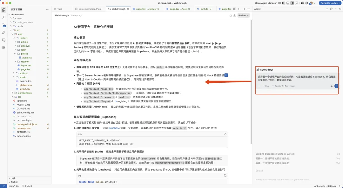Viewport: 343px width, 188px height.
Task: Open the Supabase hyperlink
Action: pyautogui.click(x=114, y=128)
